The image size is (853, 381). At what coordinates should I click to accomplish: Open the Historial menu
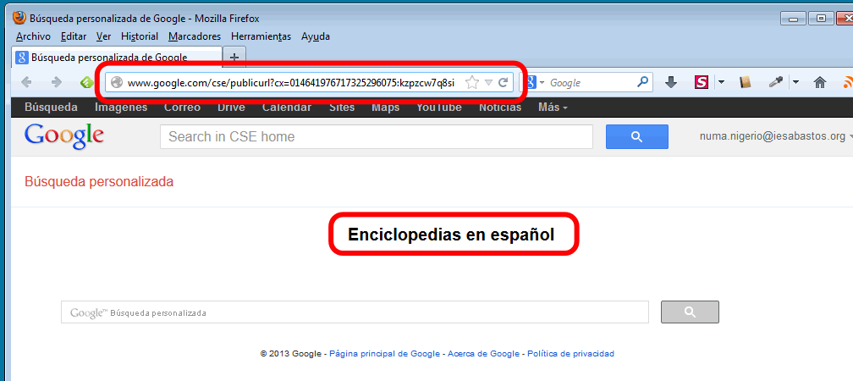[140, 36]
